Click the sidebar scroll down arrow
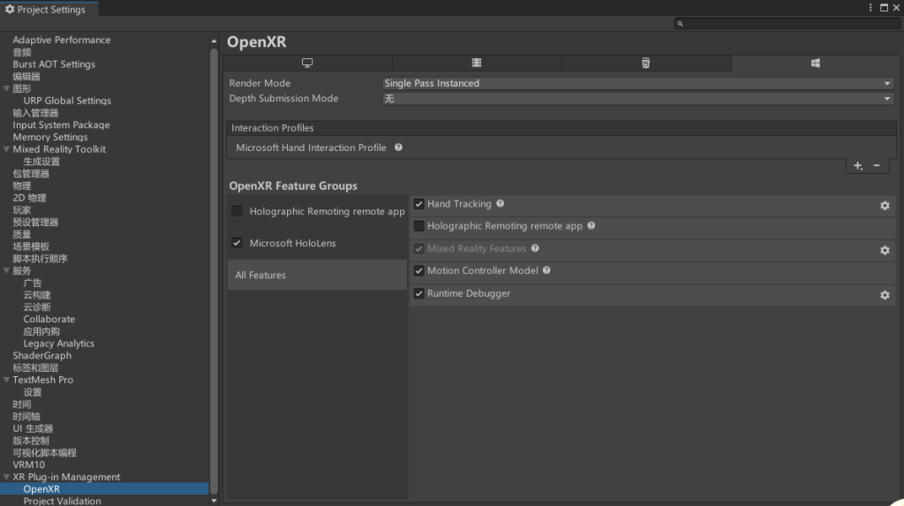 point(214,500)
